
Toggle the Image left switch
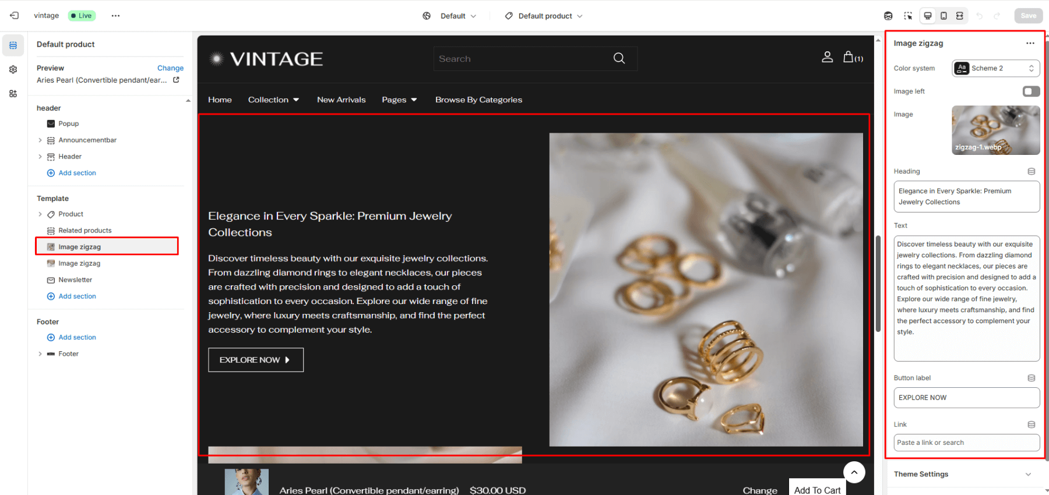click(1031, 91)
